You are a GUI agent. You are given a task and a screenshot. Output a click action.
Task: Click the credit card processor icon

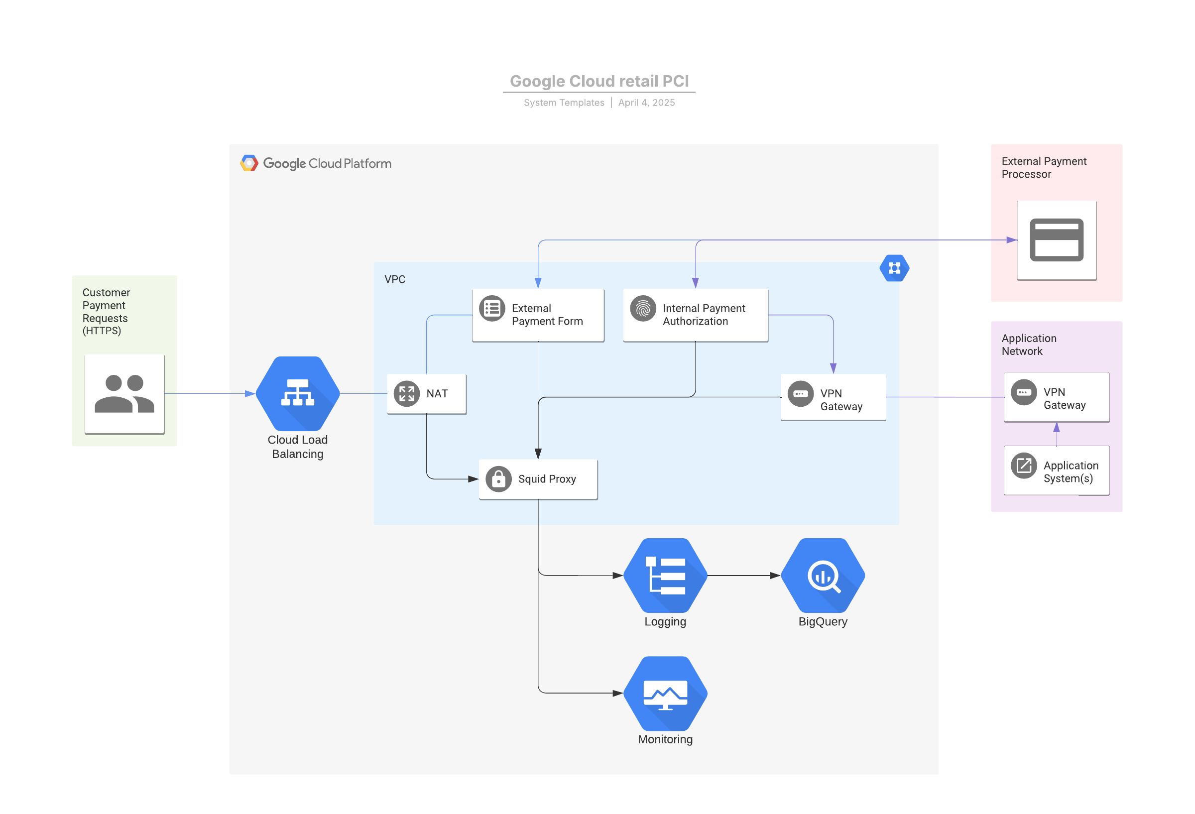point(1056,240)
